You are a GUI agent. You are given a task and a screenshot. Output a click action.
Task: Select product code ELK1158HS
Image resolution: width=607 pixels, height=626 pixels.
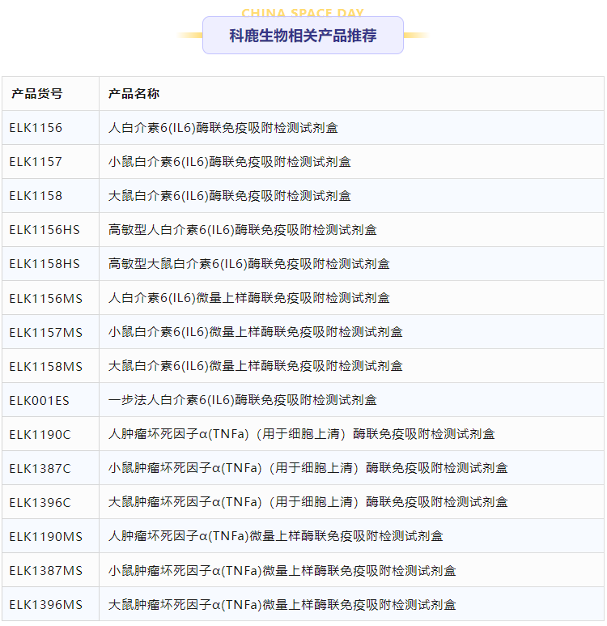click(45, 264)
